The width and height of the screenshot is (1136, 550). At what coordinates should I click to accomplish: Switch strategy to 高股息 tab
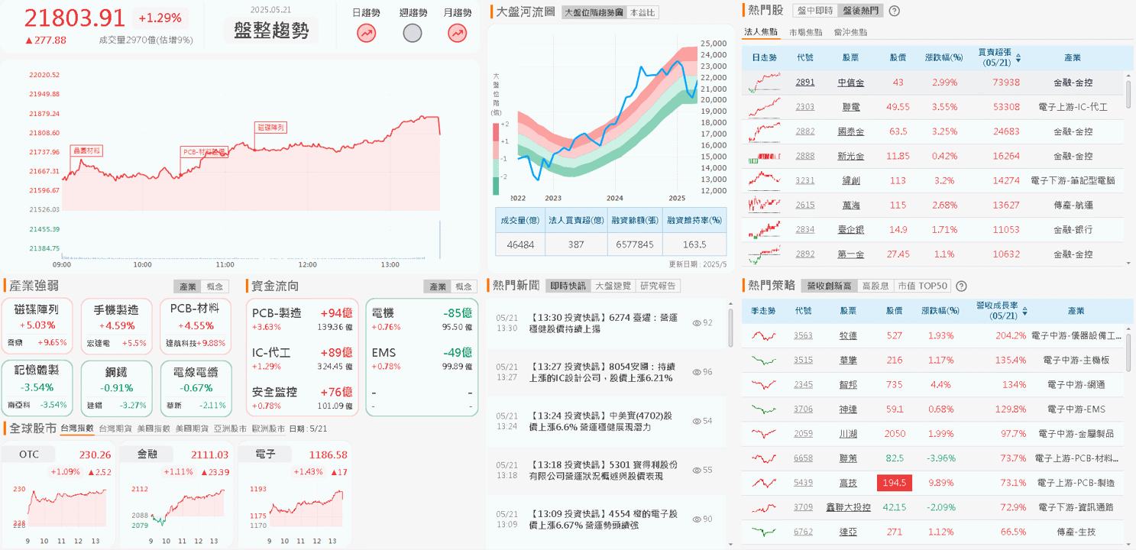click(875, 286)
